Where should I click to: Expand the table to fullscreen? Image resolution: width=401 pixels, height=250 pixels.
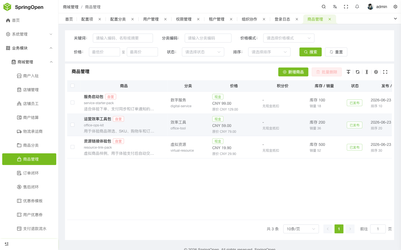click(x=385, y=72)
